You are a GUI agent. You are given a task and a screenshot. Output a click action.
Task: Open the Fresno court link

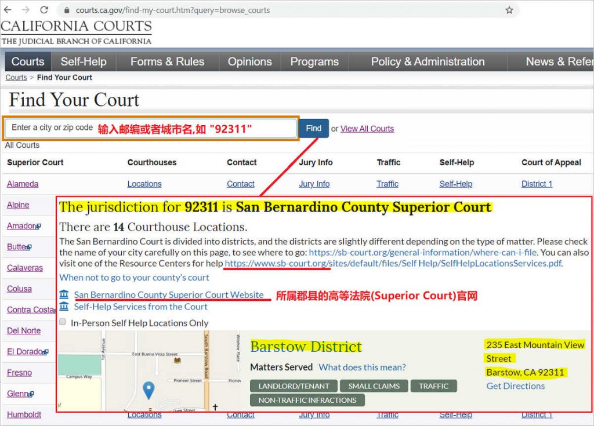pyautogui.click(x=19, y=373)
